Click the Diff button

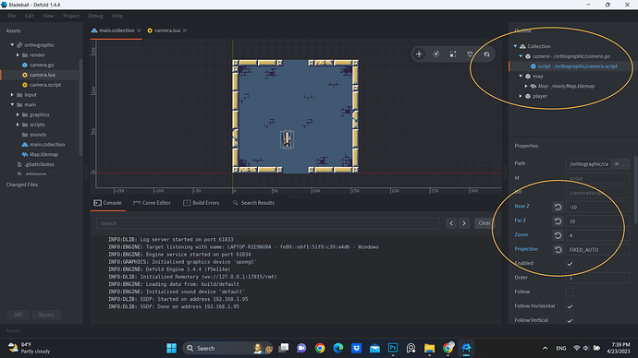[18, 315]
